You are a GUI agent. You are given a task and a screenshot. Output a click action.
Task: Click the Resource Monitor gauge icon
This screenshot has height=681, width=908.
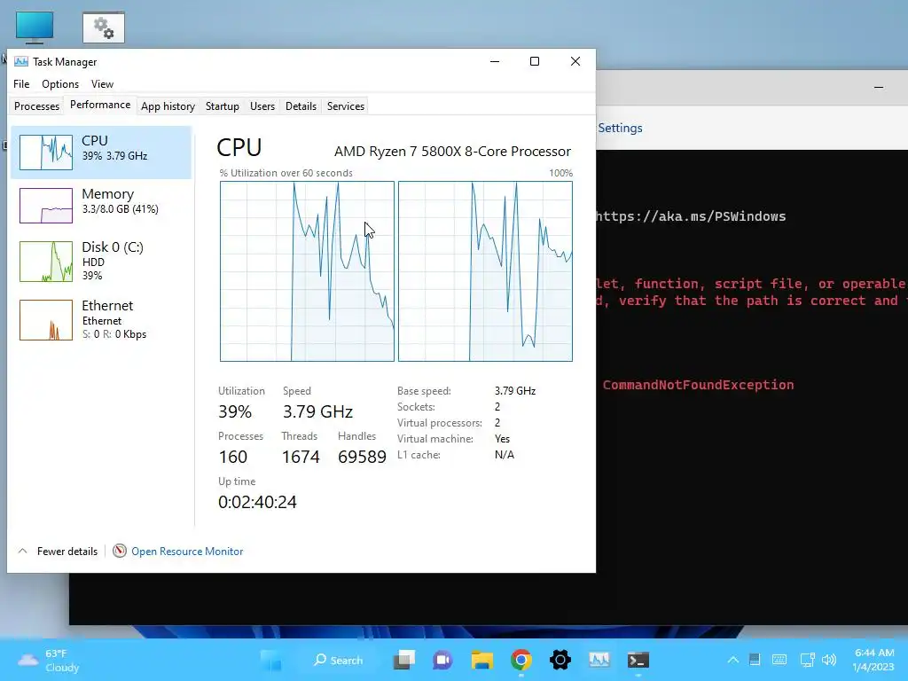[x=120, y=552]
